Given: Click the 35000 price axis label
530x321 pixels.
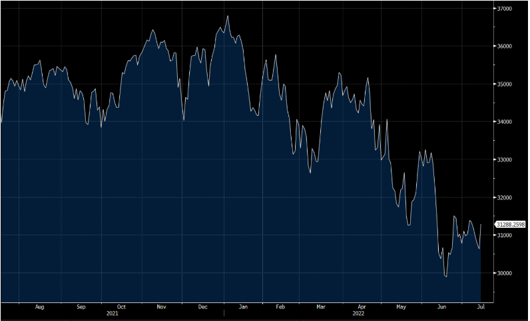Looking at the screenshot, I should [504, 84].
